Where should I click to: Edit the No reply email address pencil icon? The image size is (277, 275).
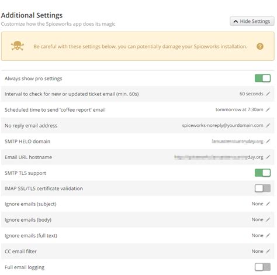pos(268,125)
